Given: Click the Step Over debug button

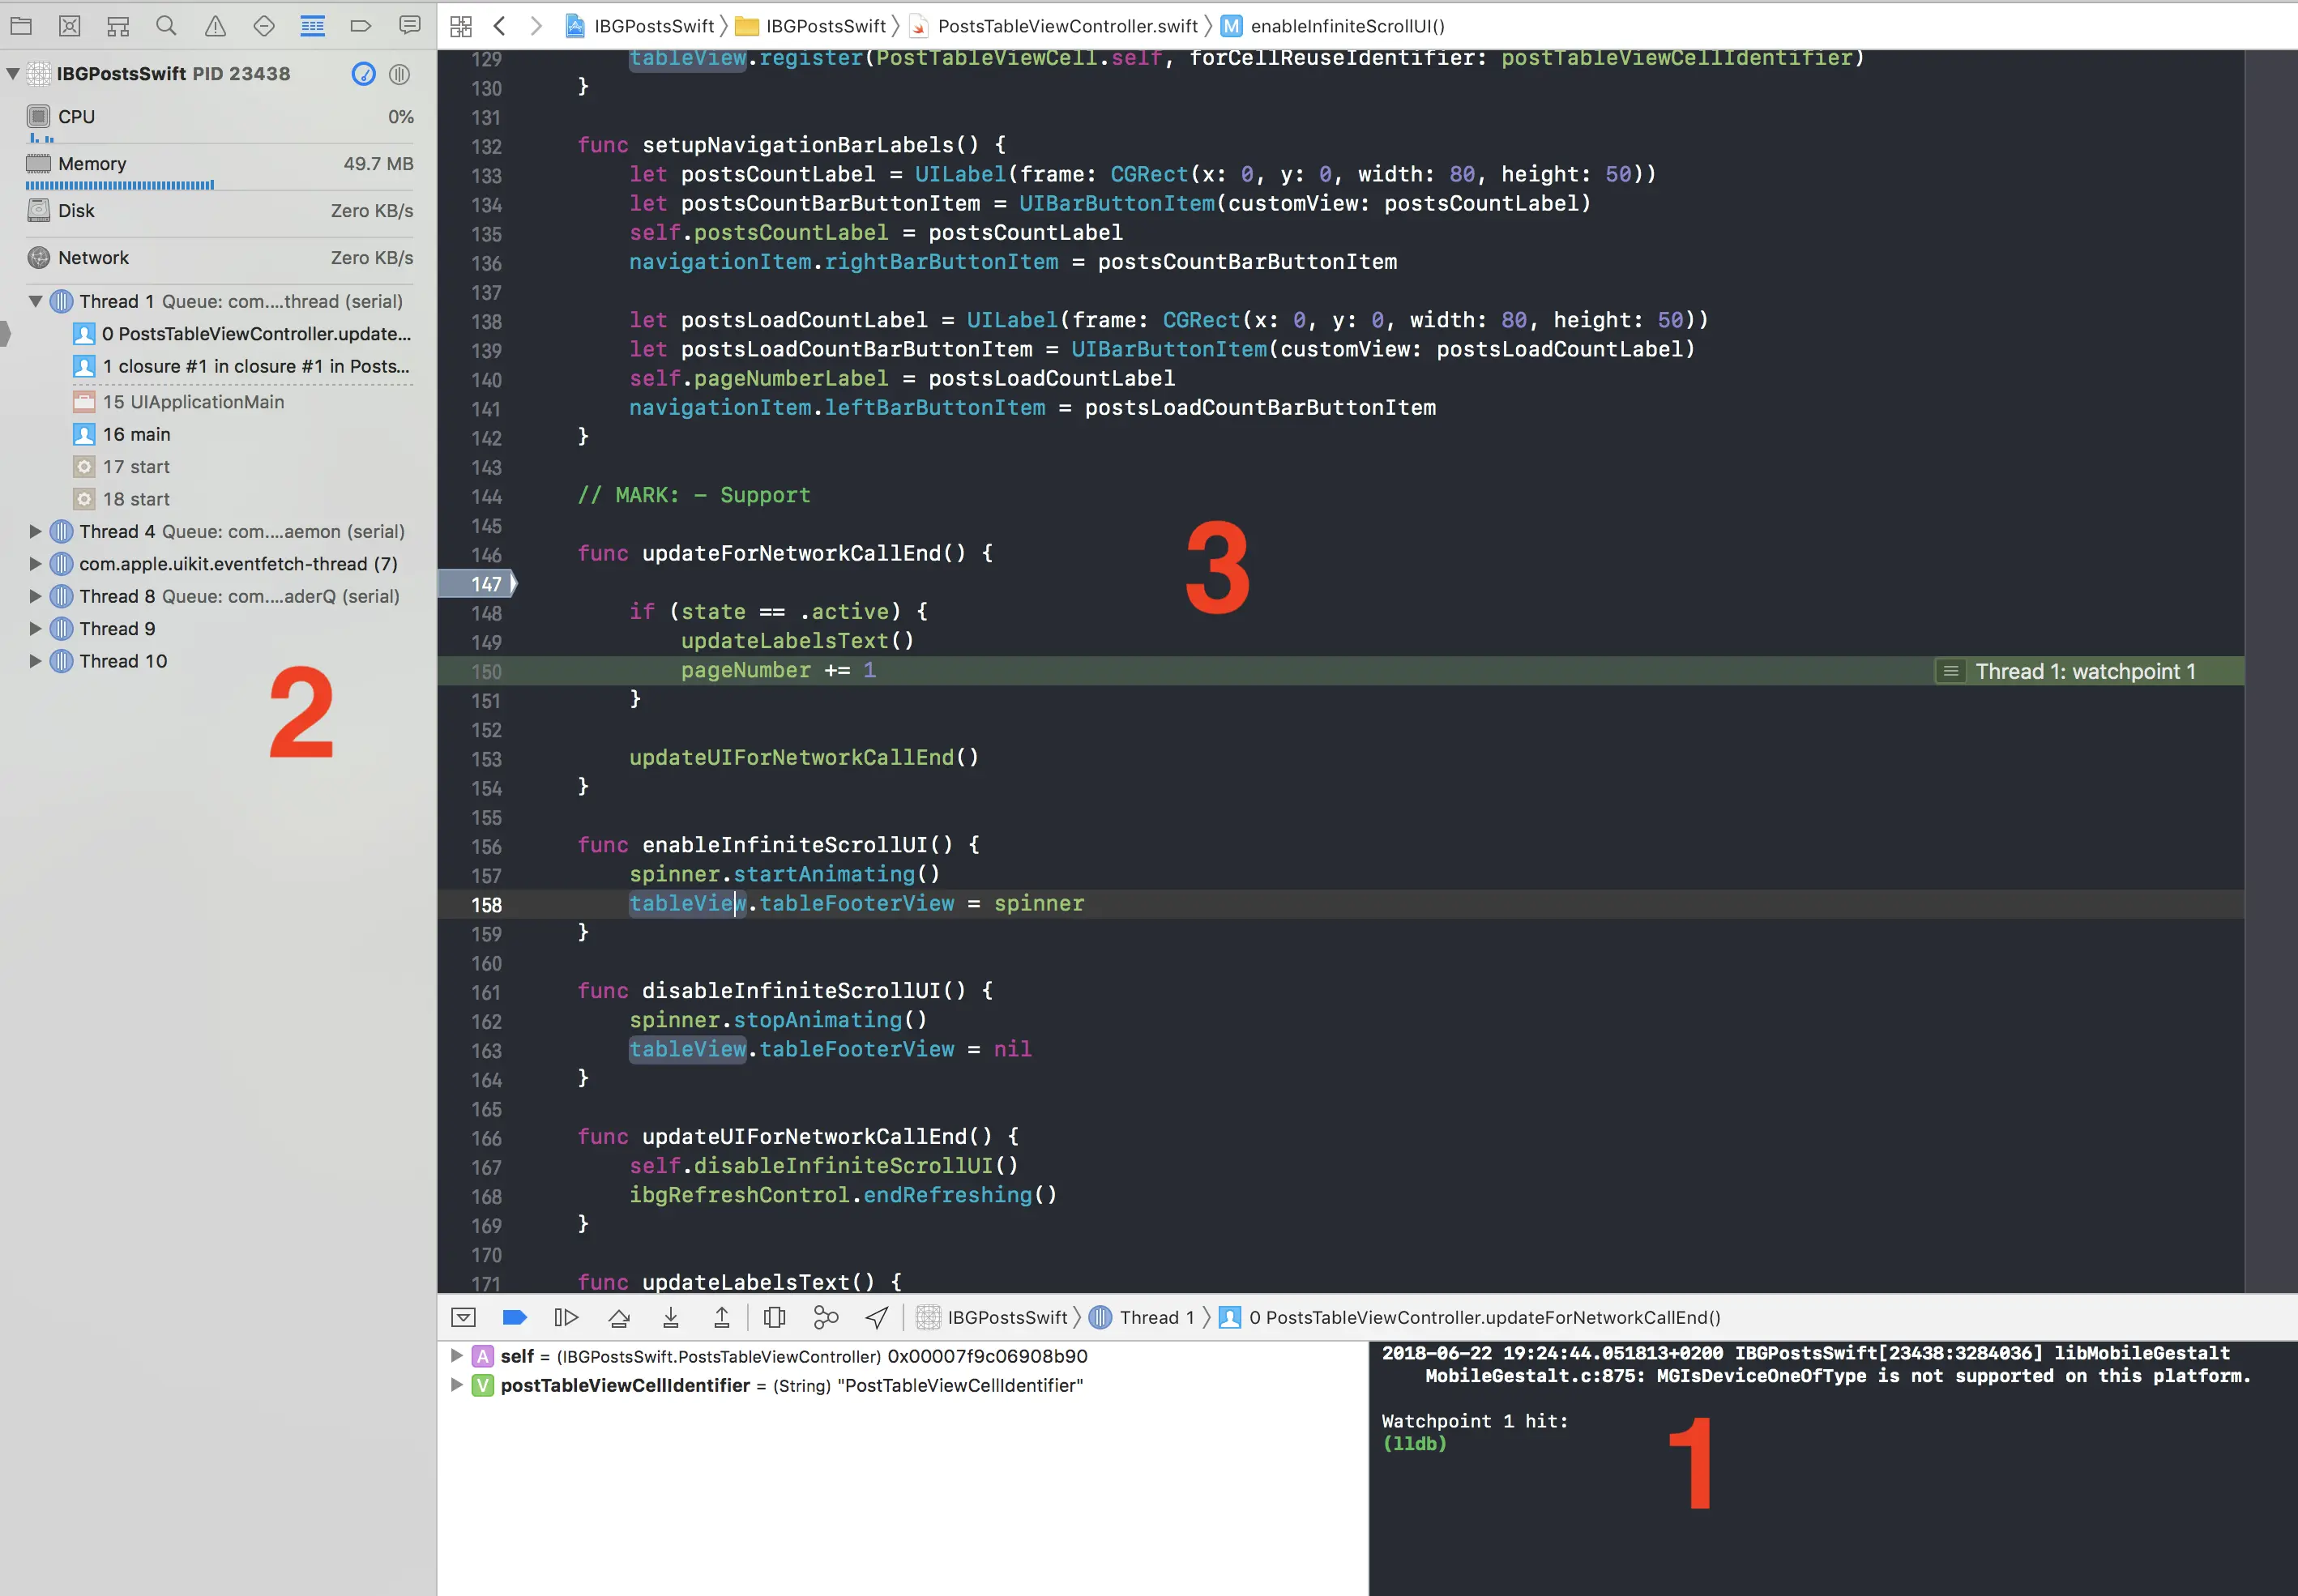Looking at the screenshot, I should point(619,1318).
